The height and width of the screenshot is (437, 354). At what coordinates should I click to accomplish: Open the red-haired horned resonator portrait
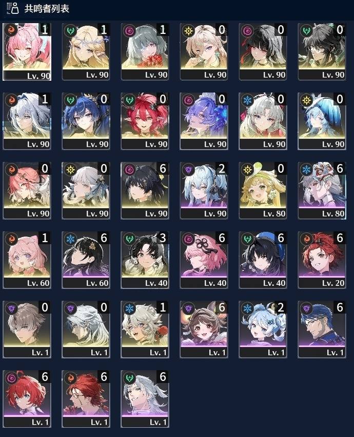click(x=145, y=121)
